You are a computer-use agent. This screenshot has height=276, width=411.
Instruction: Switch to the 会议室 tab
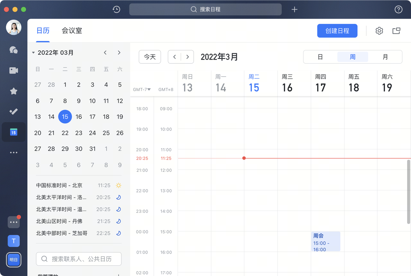[x=72, y=31]
